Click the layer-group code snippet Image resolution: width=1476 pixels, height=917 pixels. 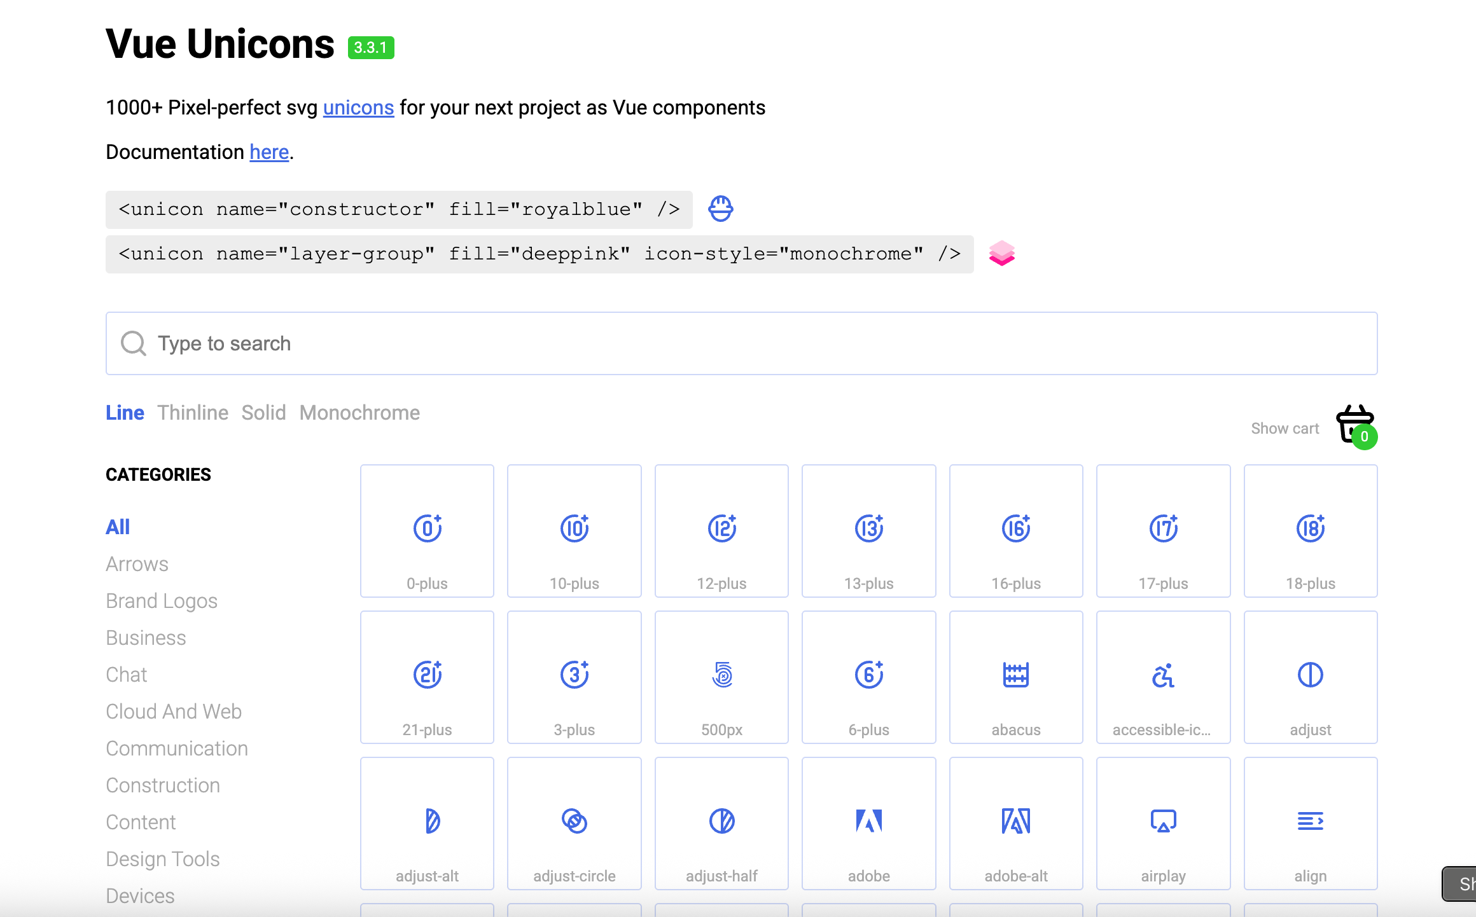540,254
